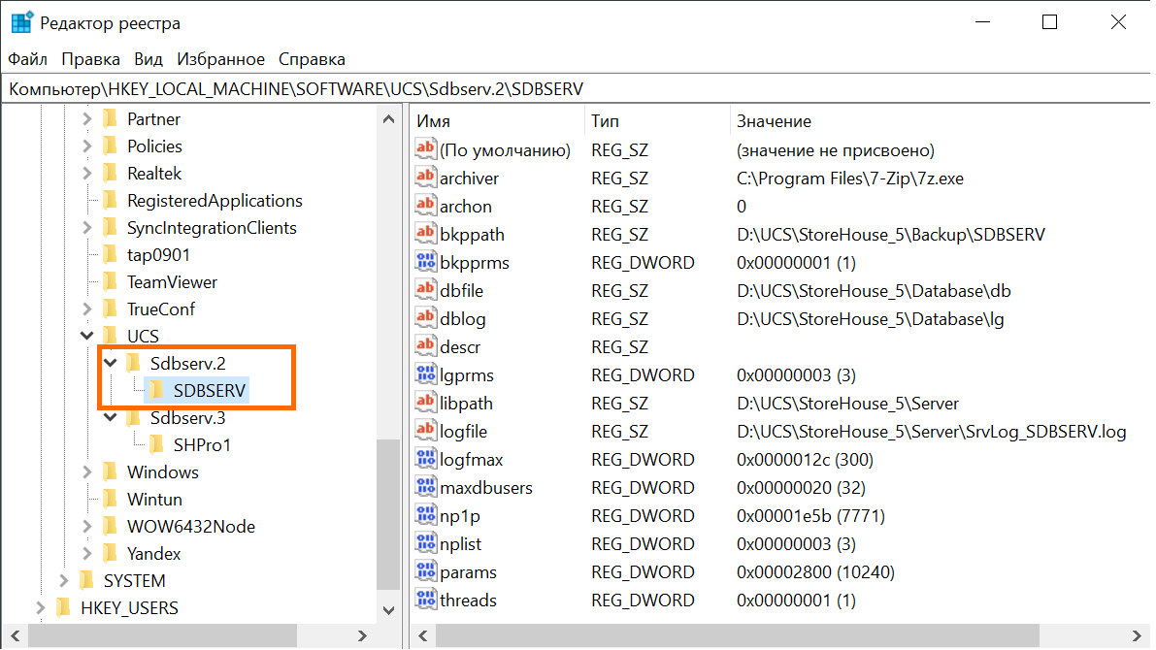
Task: Click the Значение column header
Action: tap(773, 121)
